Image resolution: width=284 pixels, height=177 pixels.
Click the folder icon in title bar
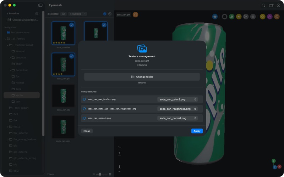pos(271,5)
